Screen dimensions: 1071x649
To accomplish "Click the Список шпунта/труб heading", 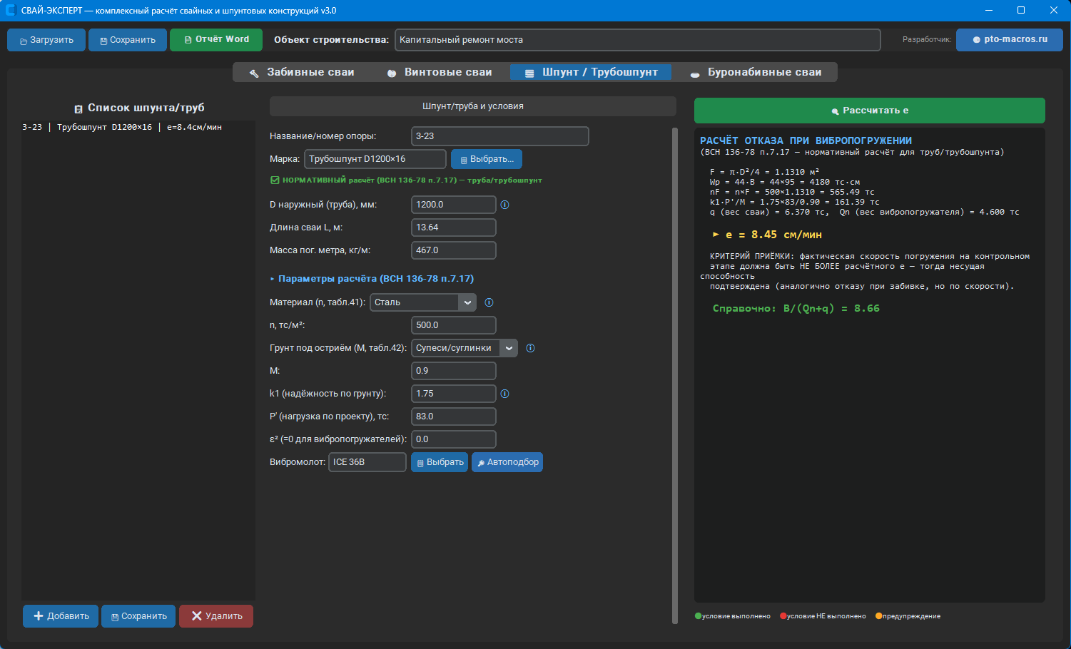I will (139, 108).
